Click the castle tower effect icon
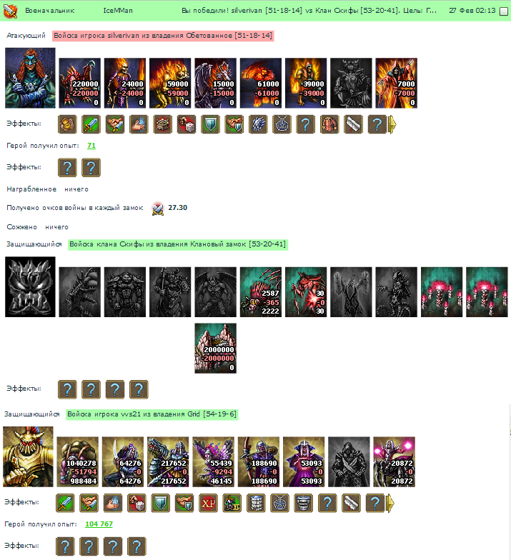 163,124
